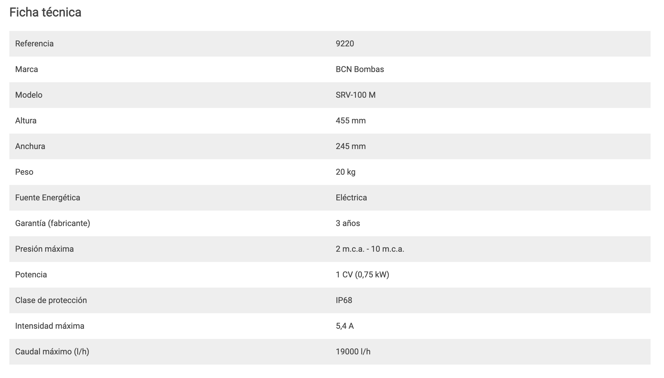
Task: Select the Referencia row label
Action: (34, 44)
